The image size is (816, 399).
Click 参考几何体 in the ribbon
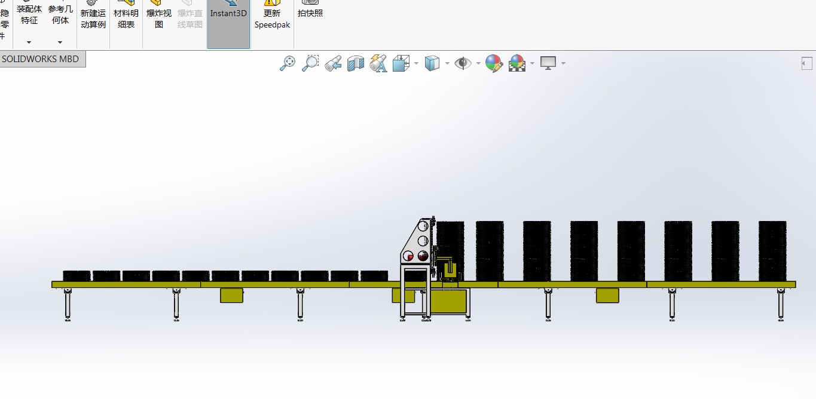click(60, 15)
